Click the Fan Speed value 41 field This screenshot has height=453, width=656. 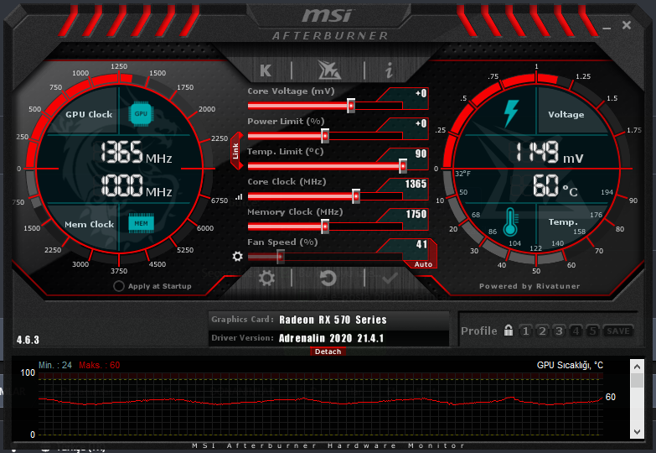point(421,244)
